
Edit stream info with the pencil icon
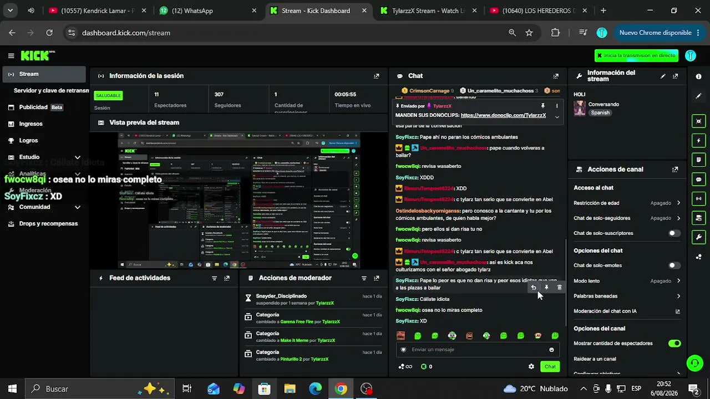coord(663,76)
